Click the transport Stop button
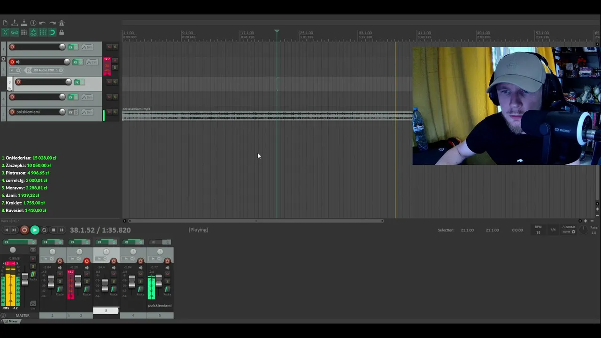The width and height of the screenshot is (601, 338). pos(53,230)
